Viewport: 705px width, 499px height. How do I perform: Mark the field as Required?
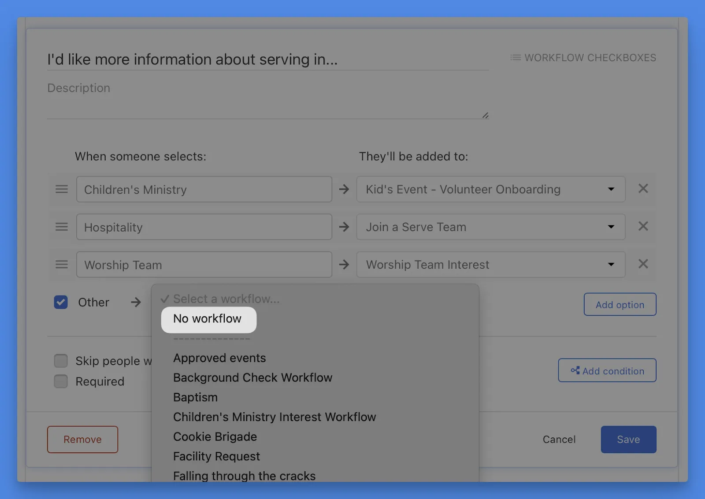[61, 381]
